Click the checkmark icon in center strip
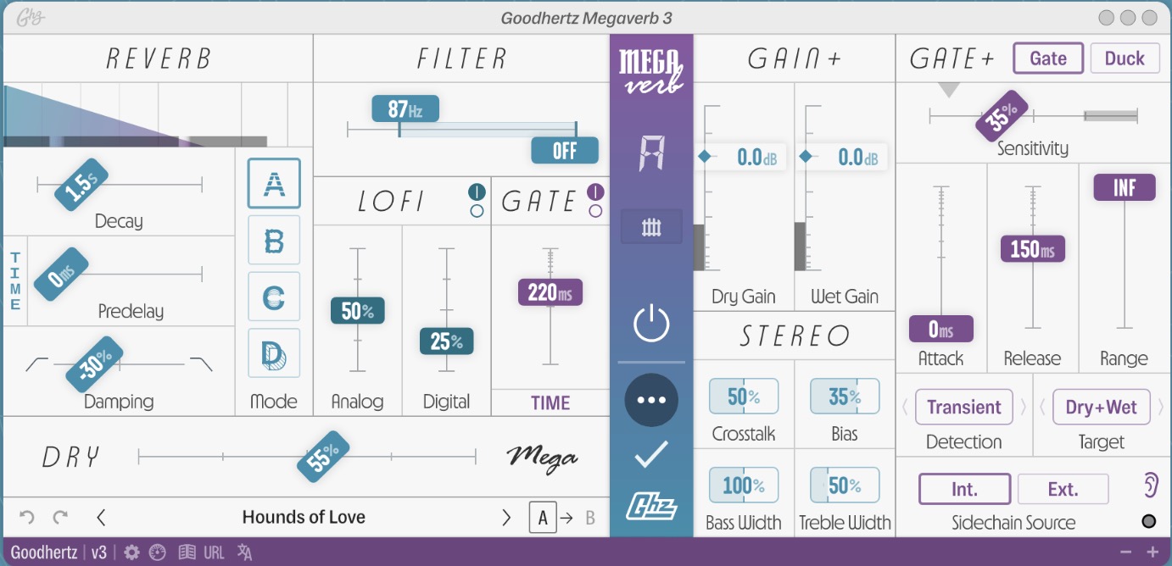This screenshot has width=1172, height=566. click(651, 455)
